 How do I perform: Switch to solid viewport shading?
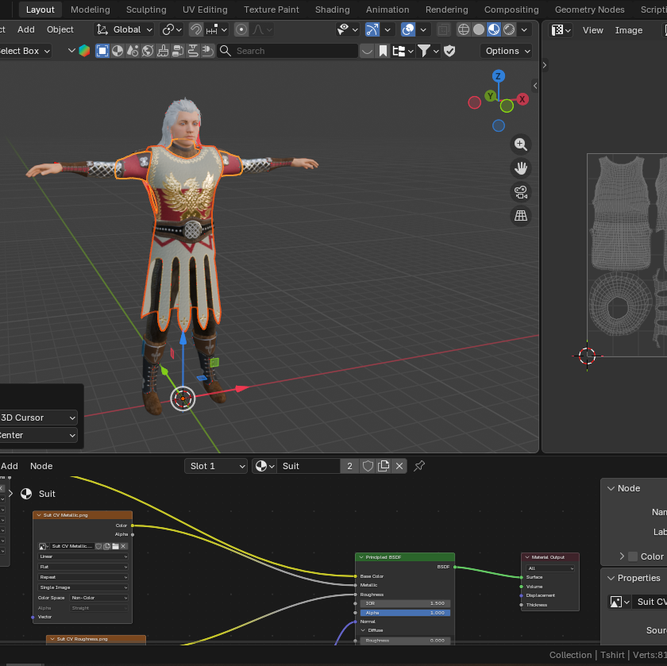coord(479,30)
